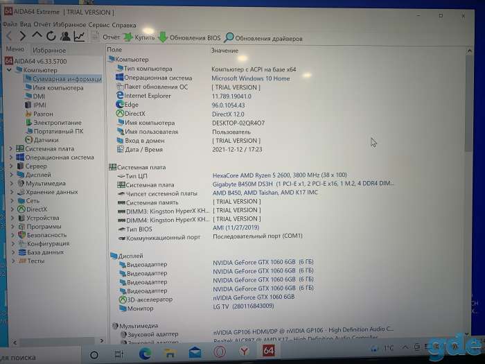
Task: Expand the Системная плата tree node
Action: pyautogui.click(x=11, y=149)
